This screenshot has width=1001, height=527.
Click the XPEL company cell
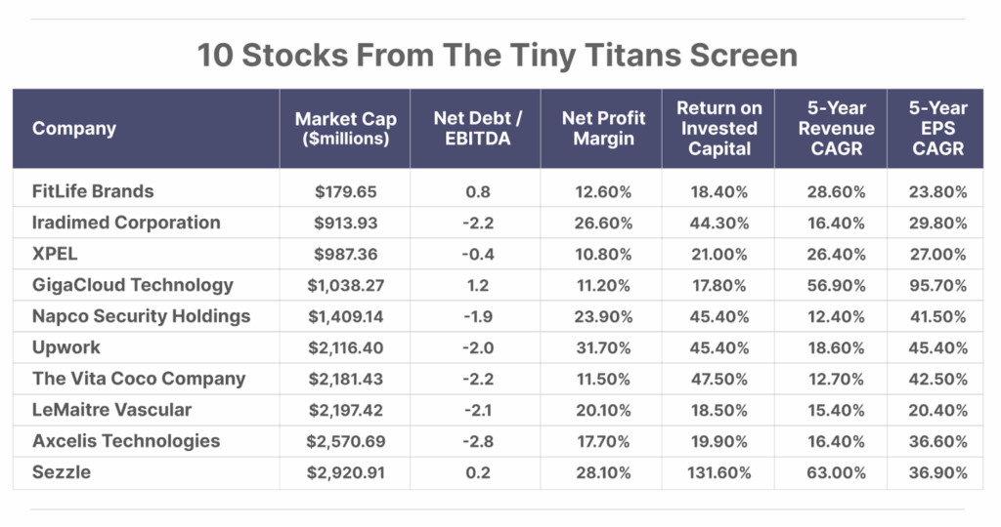57,254
